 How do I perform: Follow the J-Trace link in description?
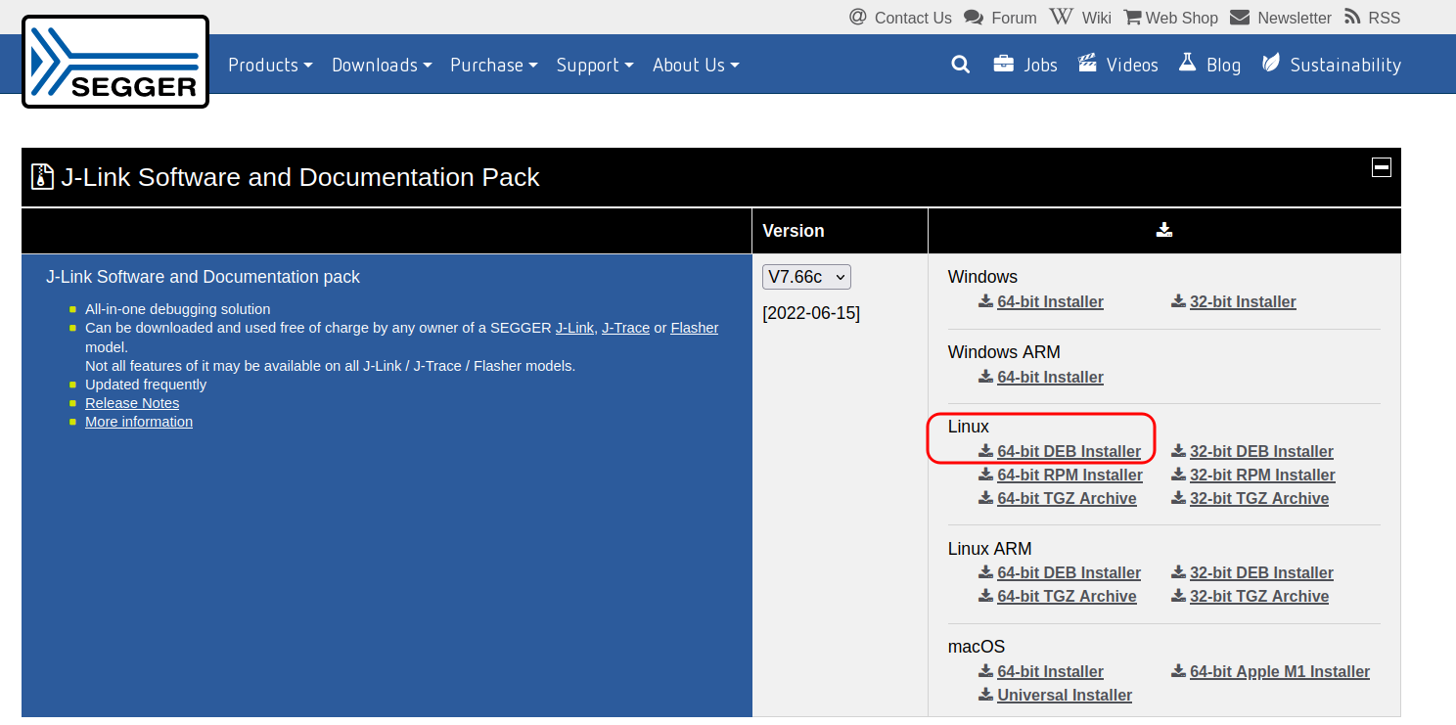tap(625, 328)
